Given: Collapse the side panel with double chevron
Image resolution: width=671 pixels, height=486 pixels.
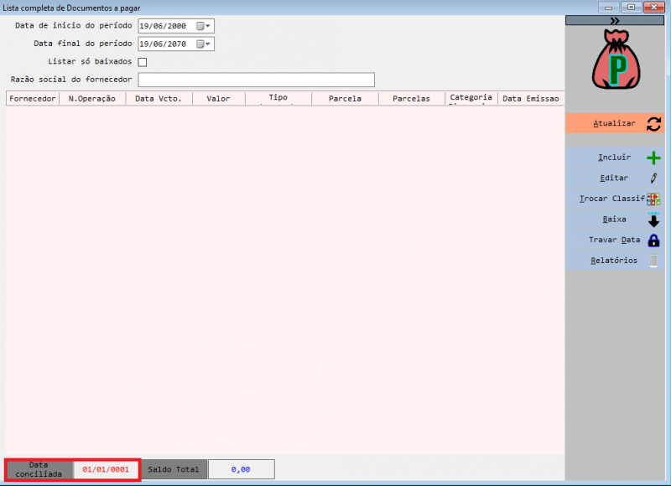Looking at the screenshot, I should click(615, 20).
